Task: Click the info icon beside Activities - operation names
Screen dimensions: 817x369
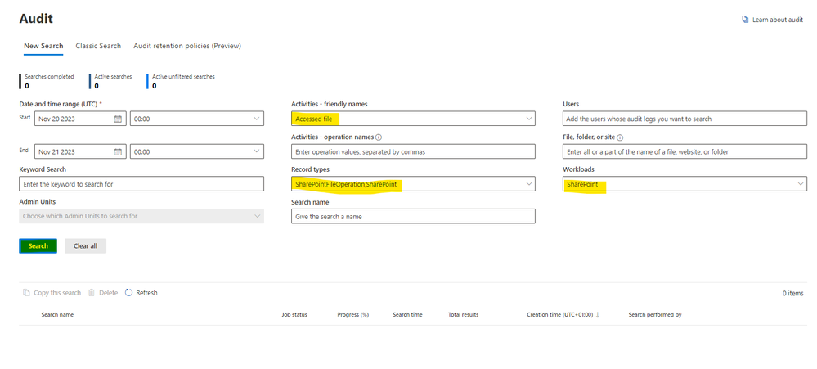Action: click(379, 137)
